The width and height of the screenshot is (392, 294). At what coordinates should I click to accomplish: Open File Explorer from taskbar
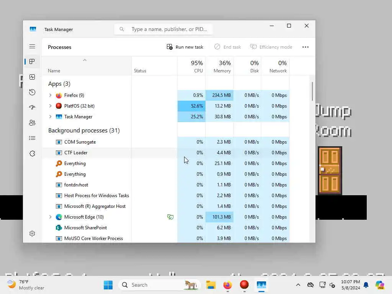211,285
